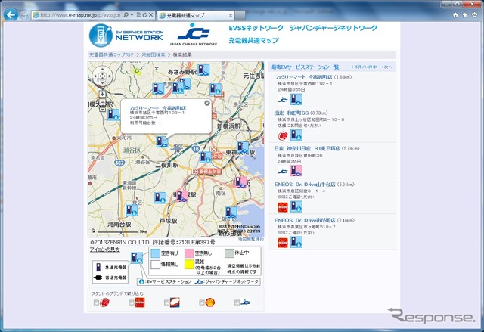Image resolution: width=484 pixels, height=332 pixels.
Task: Select charger marker below the ファミリーマート popup
Action: tap(162, 141)
